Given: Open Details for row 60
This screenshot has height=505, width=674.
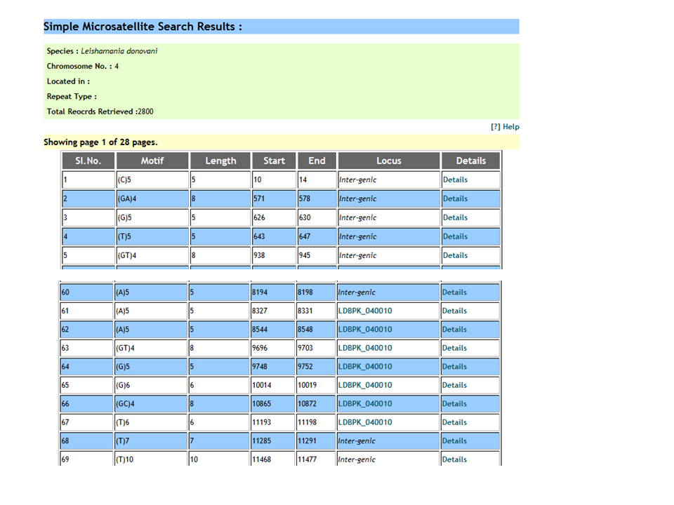Looking at the screenshot, I should click(x=454, y=292).
